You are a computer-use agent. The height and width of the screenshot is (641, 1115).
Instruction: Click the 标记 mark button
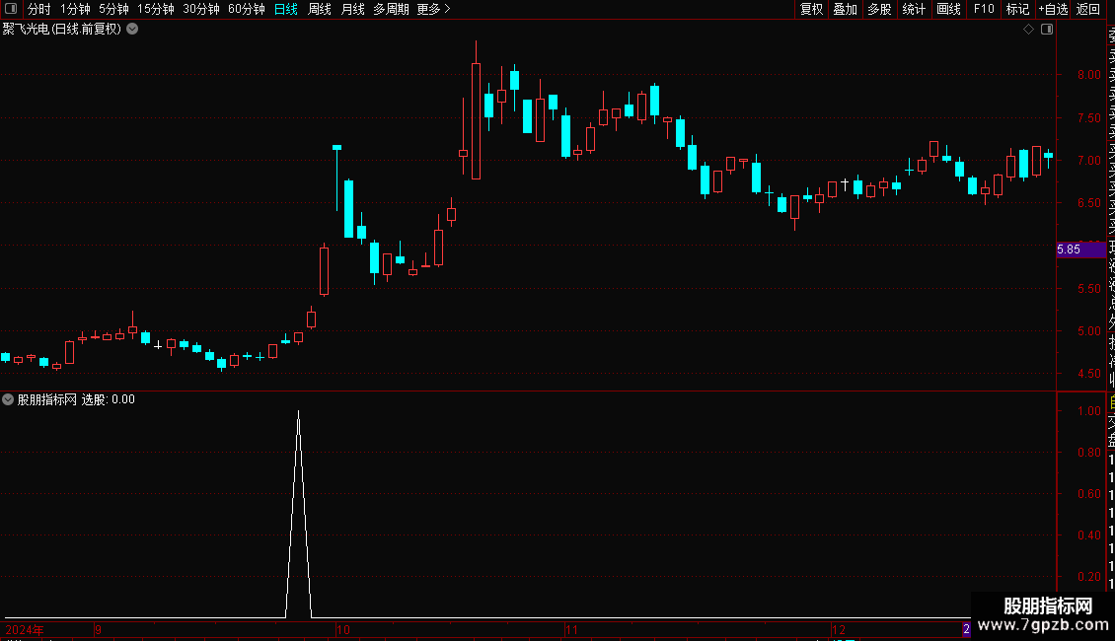coord(1017,9)
